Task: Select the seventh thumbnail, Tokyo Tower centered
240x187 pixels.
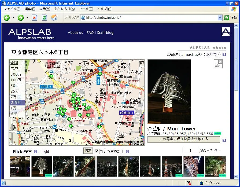Action: point(150,167)
